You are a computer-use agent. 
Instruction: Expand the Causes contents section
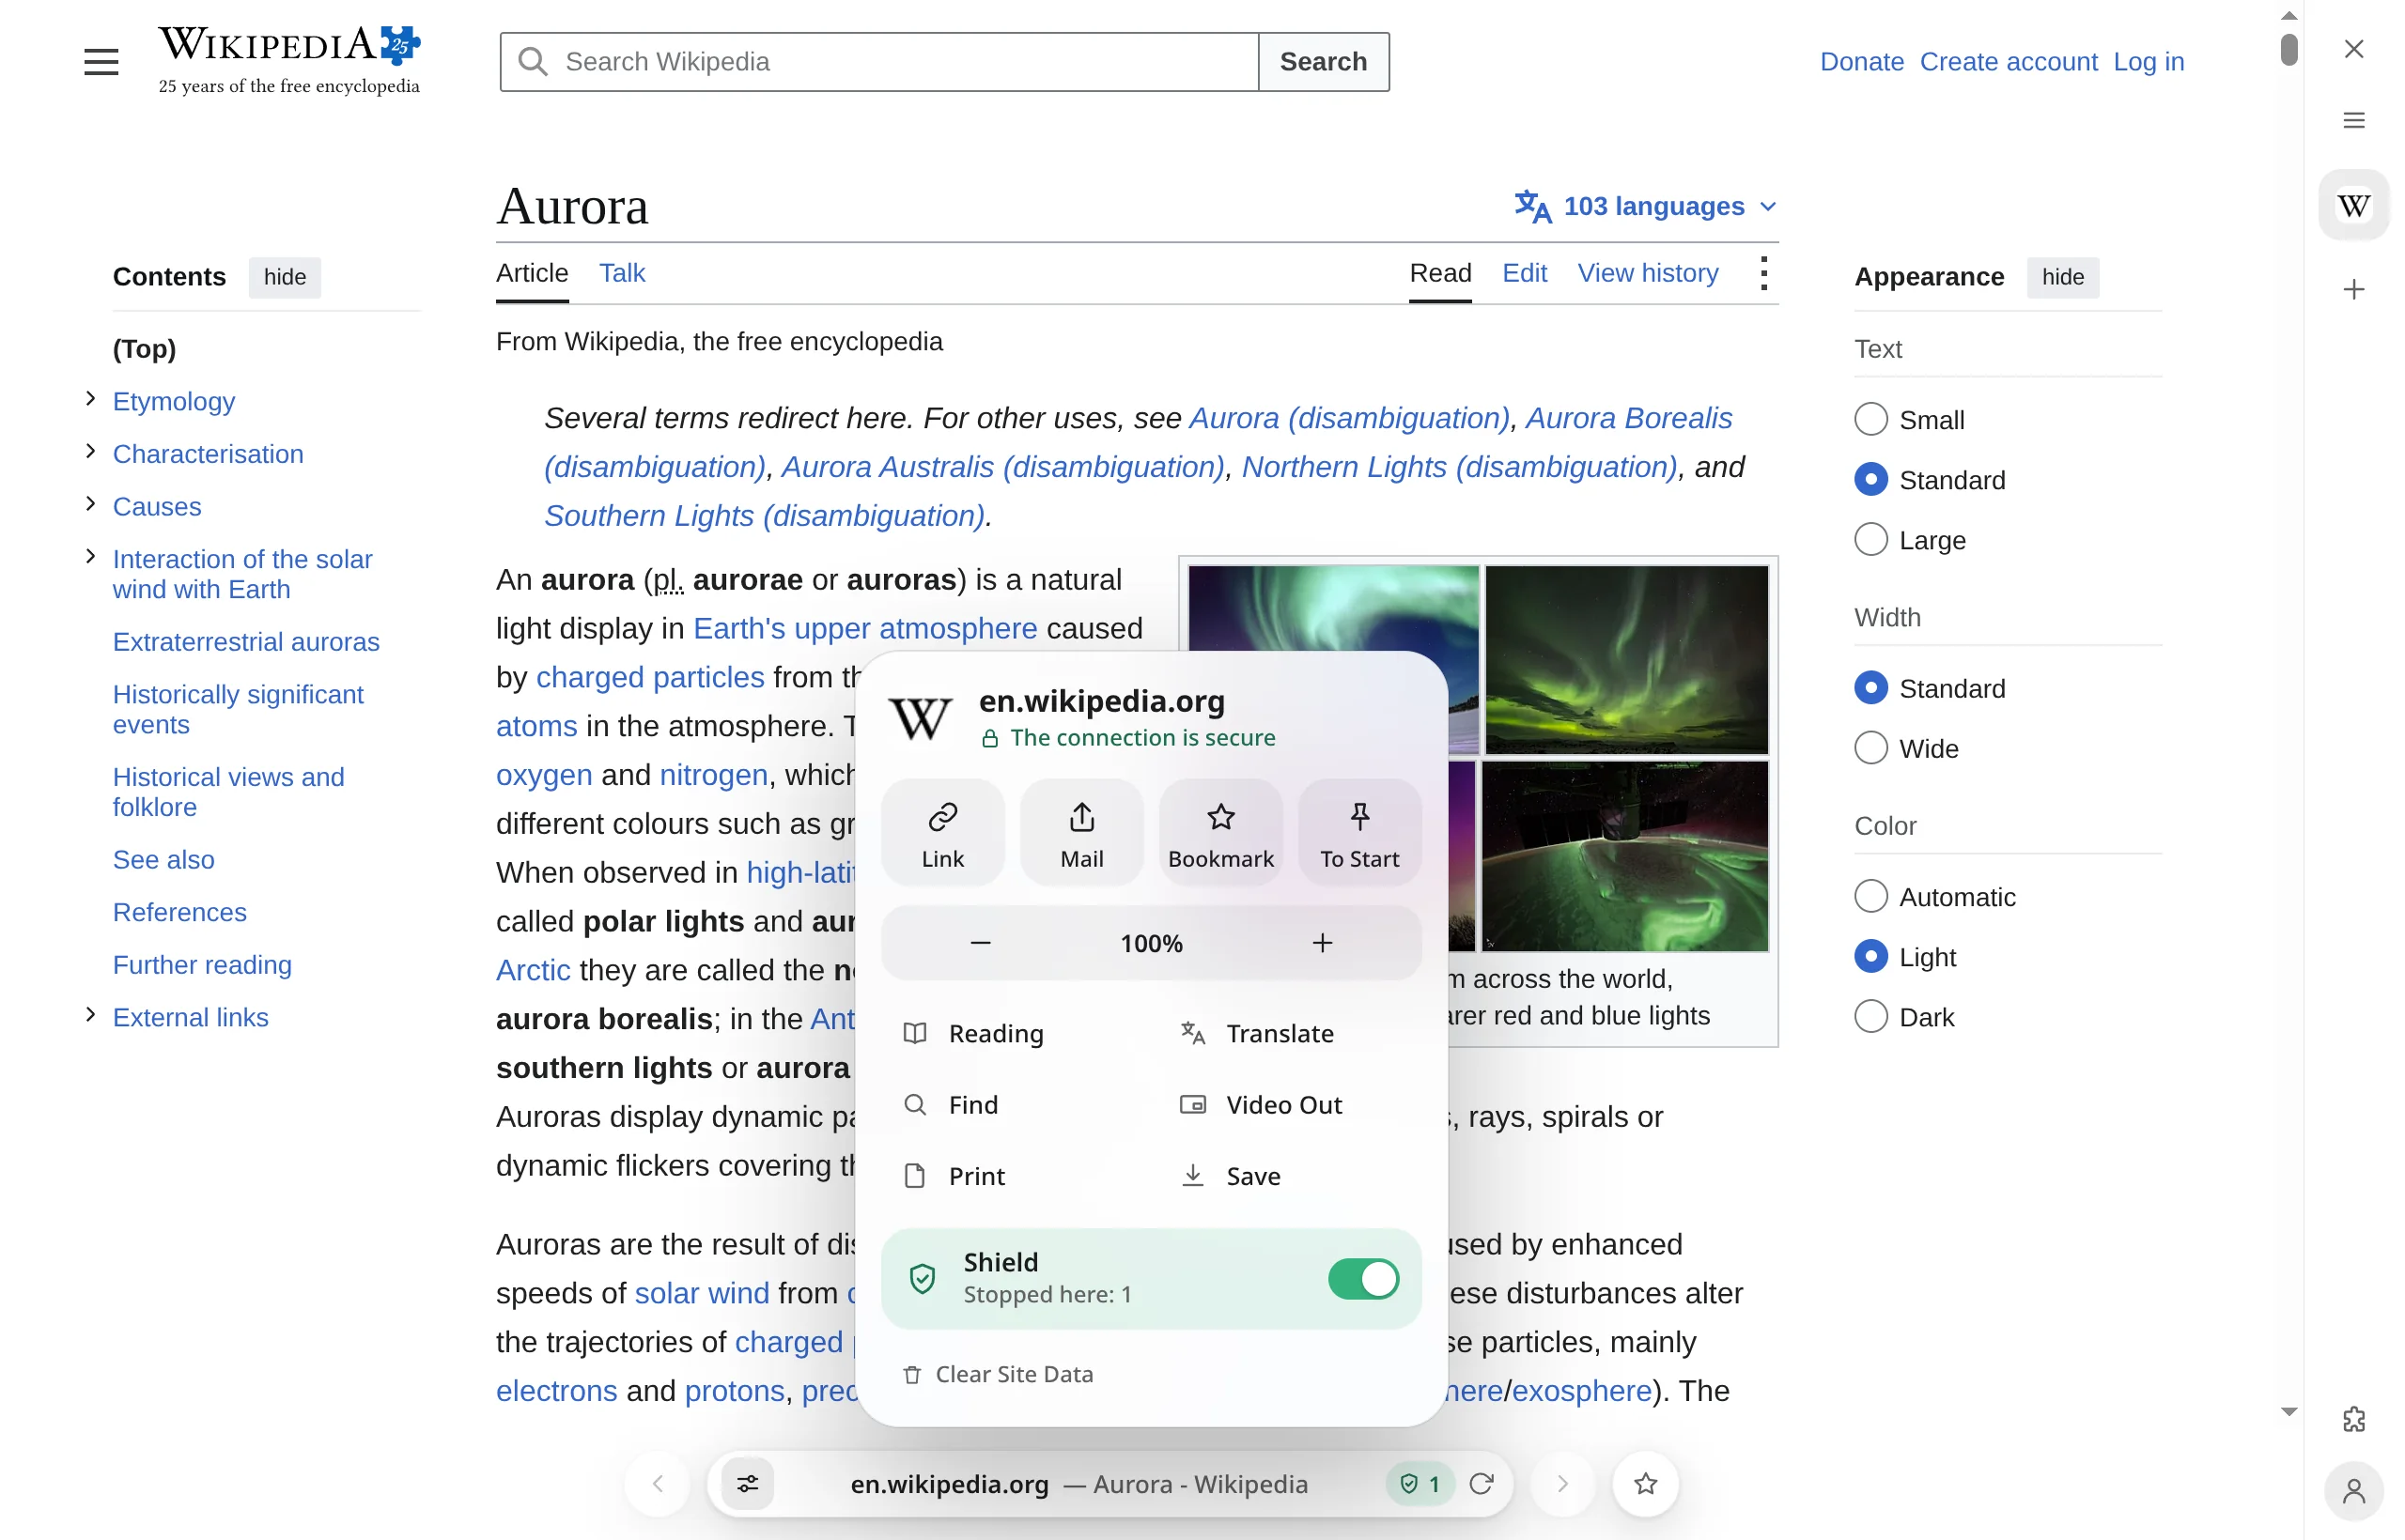click(90, 504)
